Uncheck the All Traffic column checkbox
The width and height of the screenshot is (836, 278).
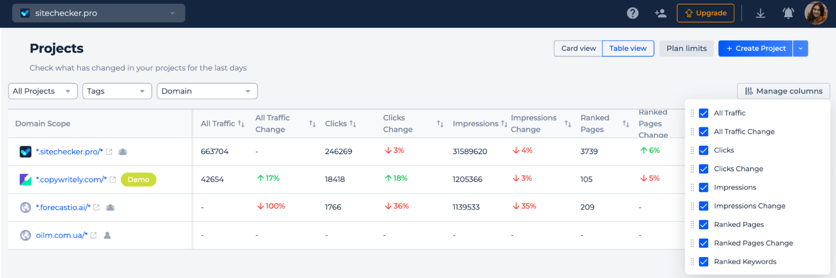click(x=703, y=113)
